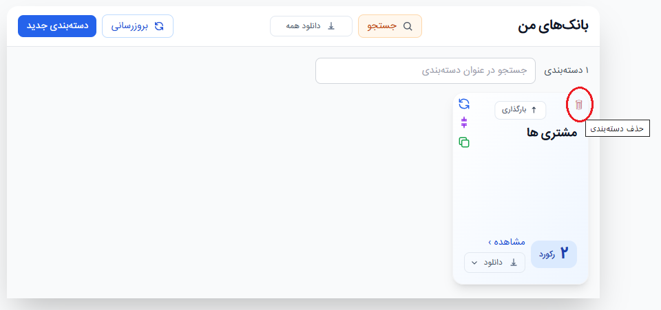This screenshot has width=661, height=310.
Task: Click the دانلود همه button
Action: pyautogui.click(x=311, y=26)
